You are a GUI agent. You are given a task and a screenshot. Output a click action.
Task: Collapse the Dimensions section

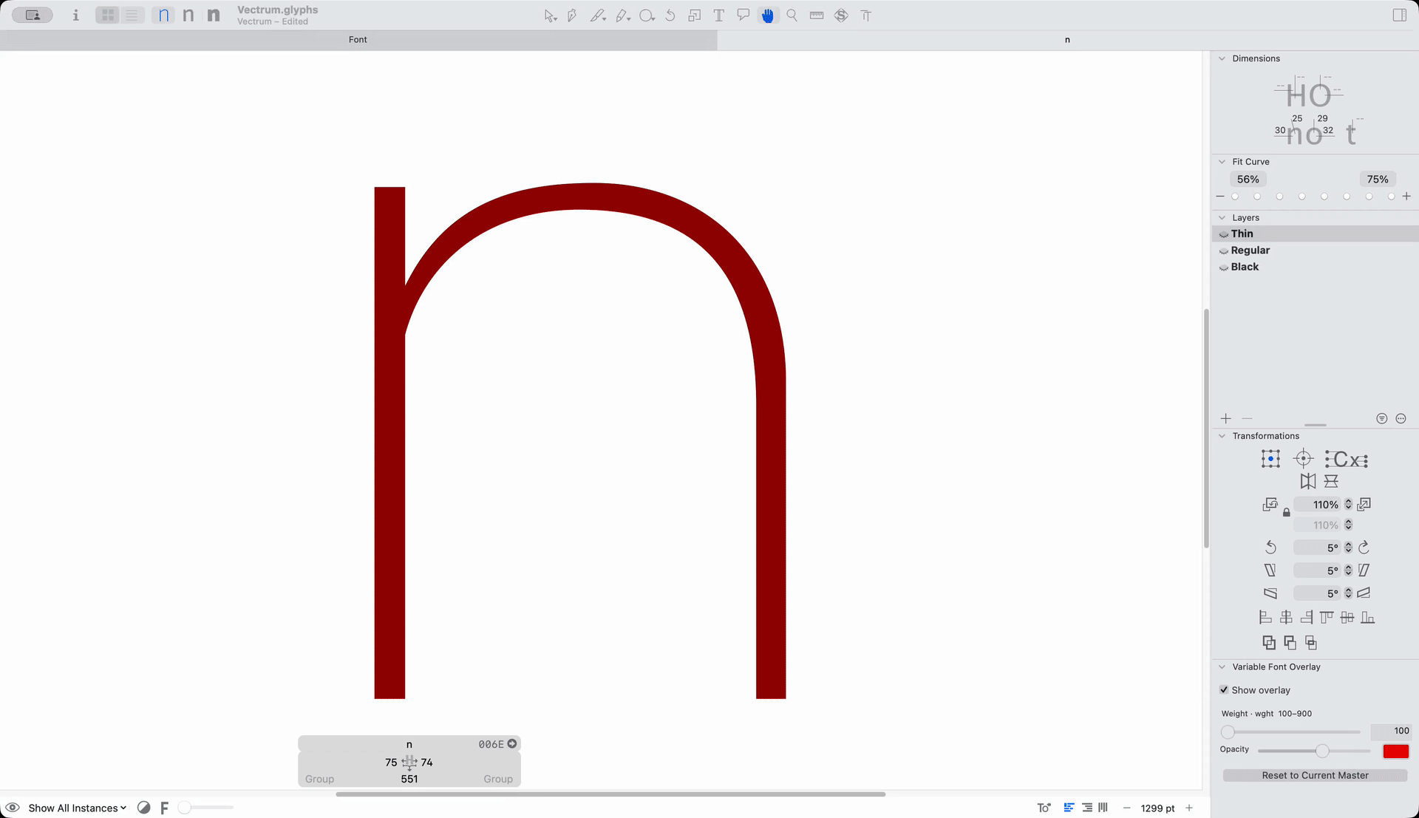1222,58
